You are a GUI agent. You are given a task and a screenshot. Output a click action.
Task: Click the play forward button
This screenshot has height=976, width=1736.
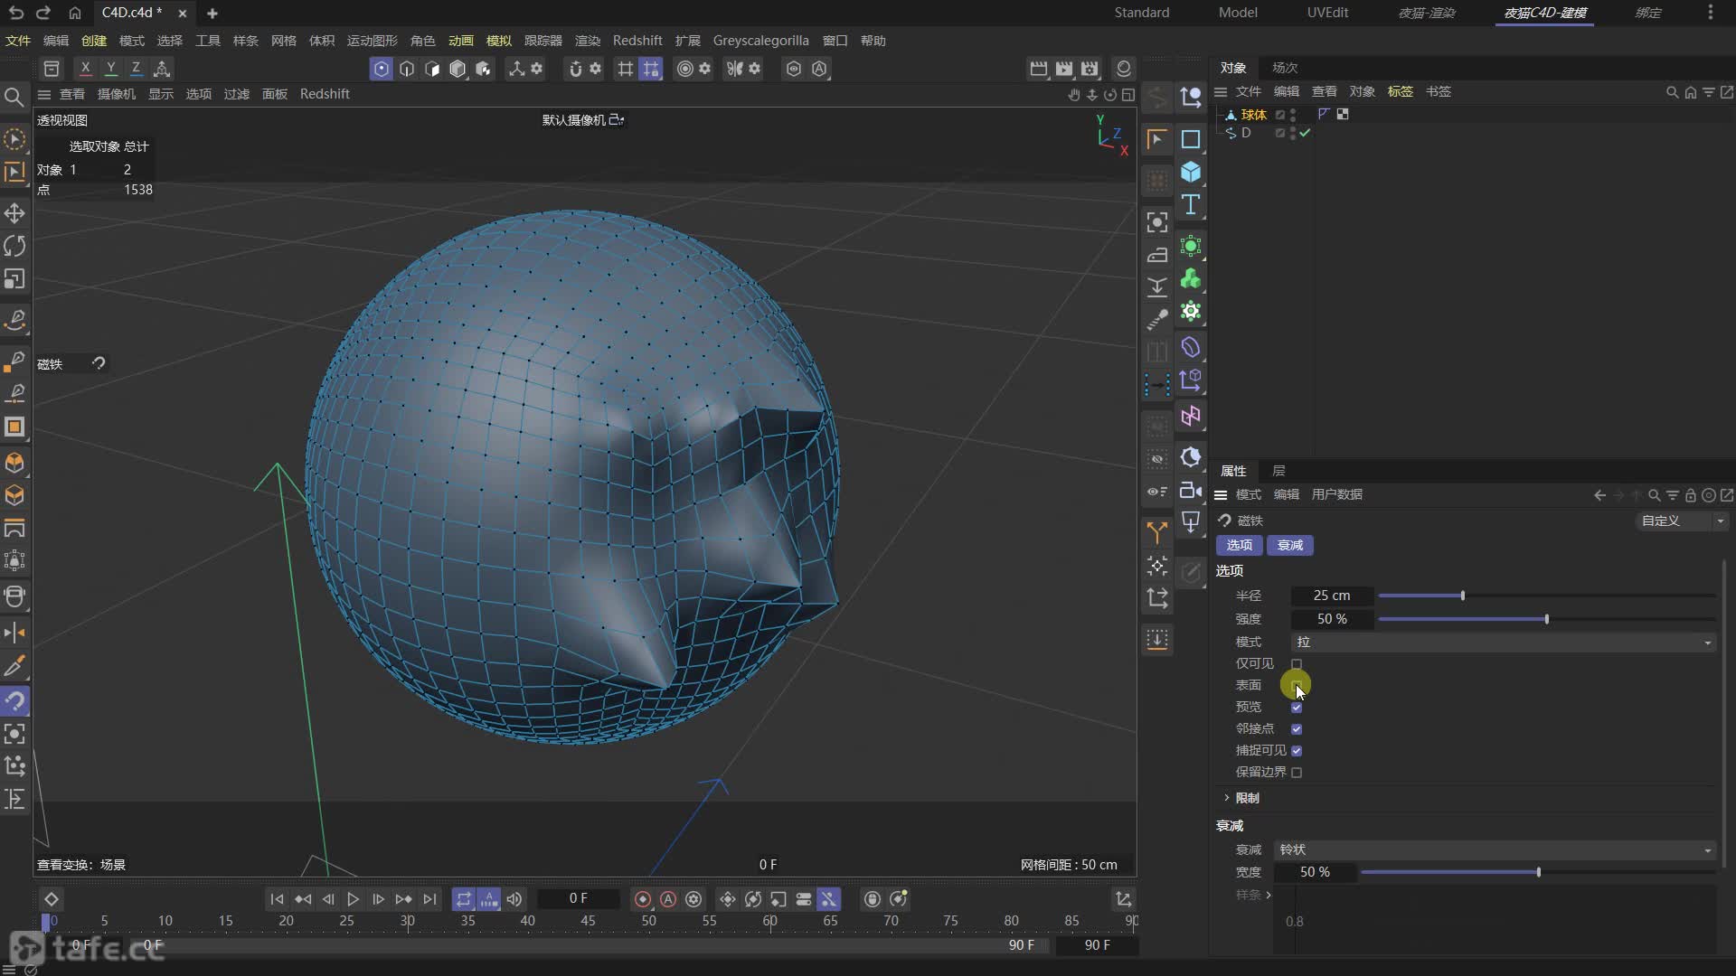point(353,899)
